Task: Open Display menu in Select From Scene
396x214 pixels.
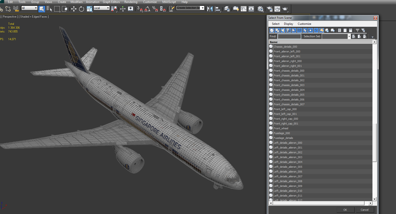Action: pos(288,24)
